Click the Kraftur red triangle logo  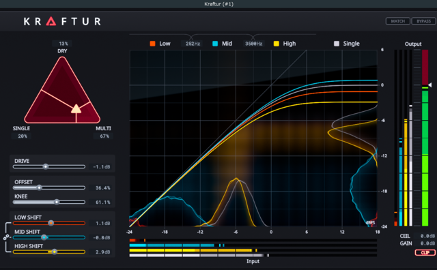(x=51, y=21)
